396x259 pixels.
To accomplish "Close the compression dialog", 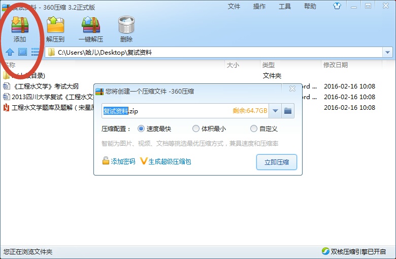I will pos(292,89).
